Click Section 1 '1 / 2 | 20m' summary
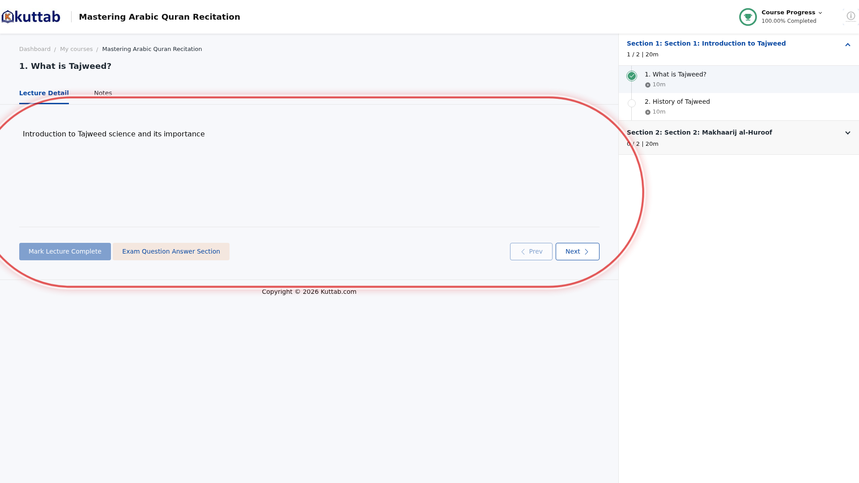This screenshot has width=859, height=483. 642,55
